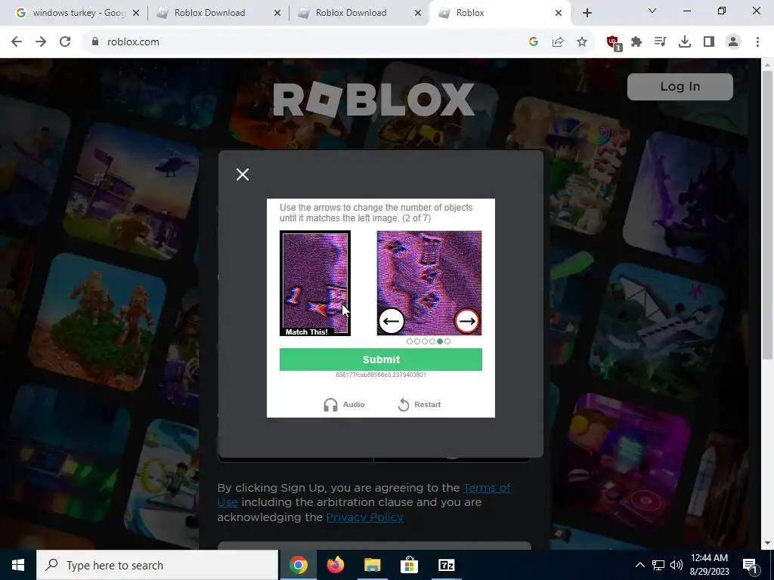
Task: Share this page from address bar
Action: 558,42
